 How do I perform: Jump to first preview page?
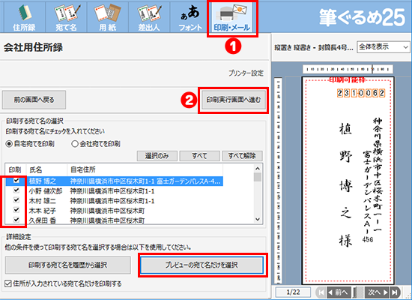click(x=321, y=292)
